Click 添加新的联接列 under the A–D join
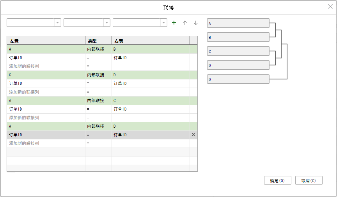This screenshot has height=197, width=337. tap(24, 143)
